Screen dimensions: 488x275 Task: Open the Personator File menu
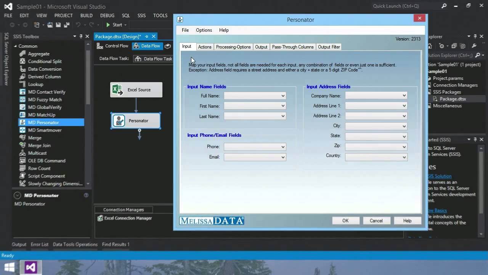(x=185, y=30)
